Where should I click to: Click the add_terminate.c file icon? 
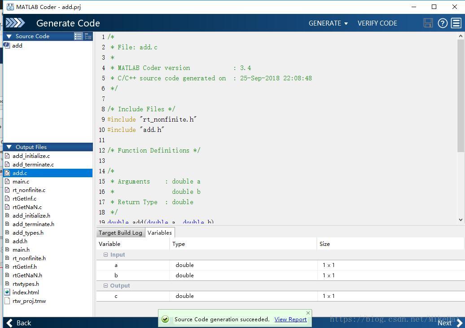click(x=8, y=164)
